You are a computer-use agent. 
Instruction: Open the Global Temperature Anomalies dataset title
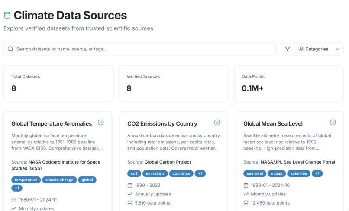(x=52, y=123)
